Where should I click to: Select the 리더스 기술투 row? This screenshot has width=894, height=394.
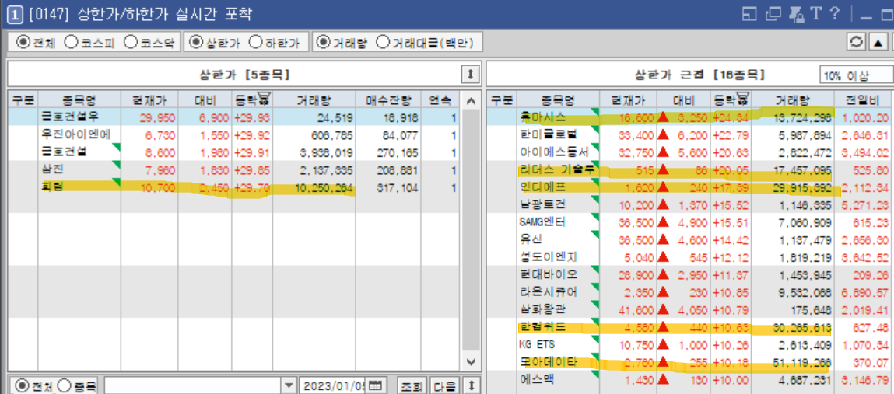(690, 169)
